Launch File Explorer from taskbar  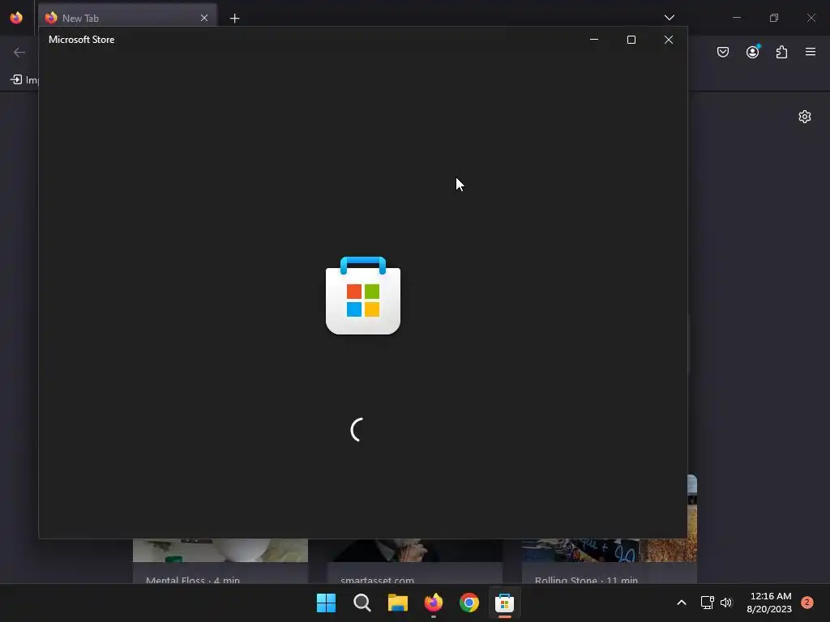[x=397, y=603]
